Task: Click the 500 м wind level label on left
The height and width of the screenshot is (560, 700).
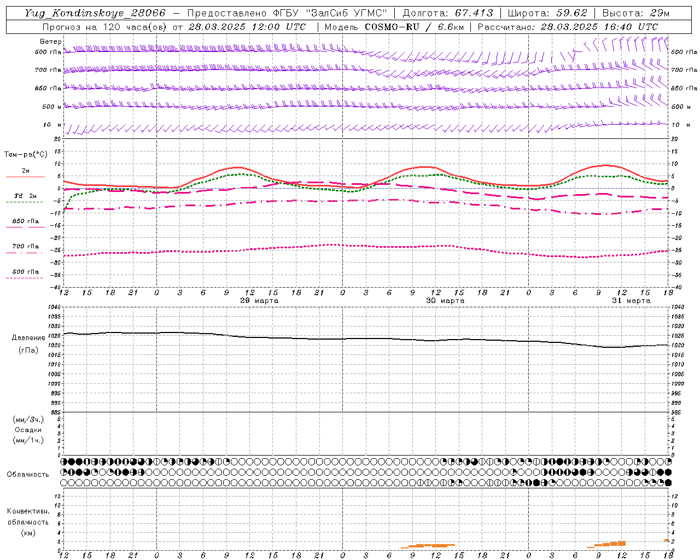Action: coord(52,107)
